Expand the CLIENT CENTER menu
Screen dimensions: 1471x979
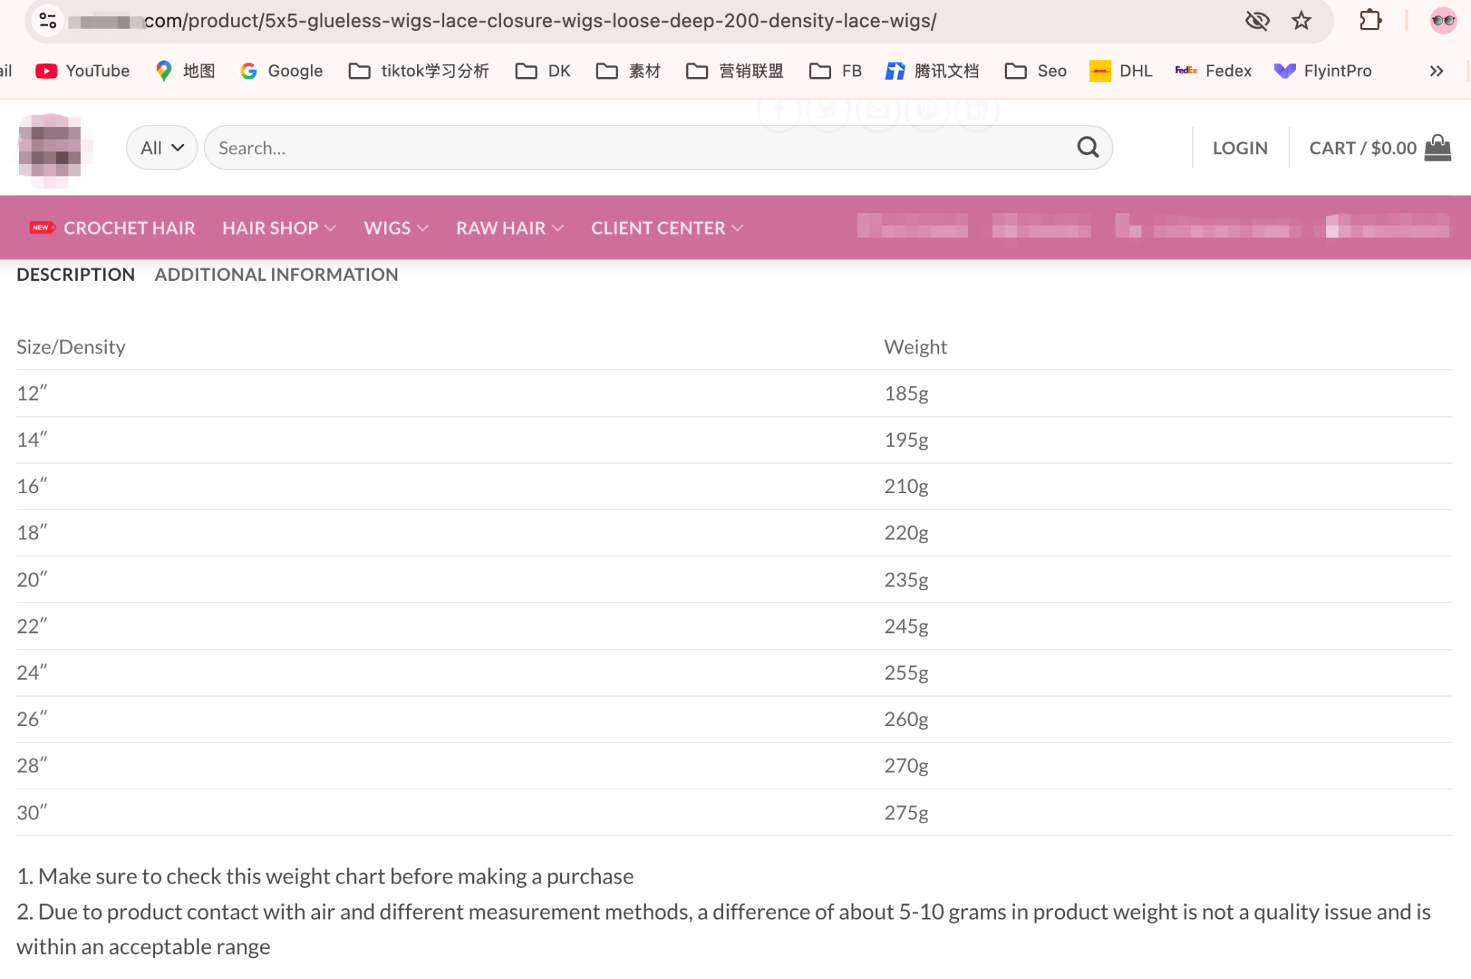click(x=667, y=228)
